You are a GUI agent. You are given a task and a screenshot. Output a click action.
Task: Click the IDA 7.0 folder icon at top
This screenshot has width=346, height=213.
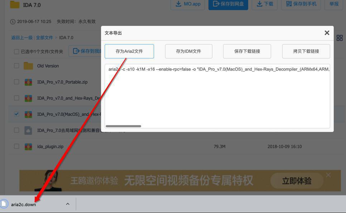pos(15,4)
